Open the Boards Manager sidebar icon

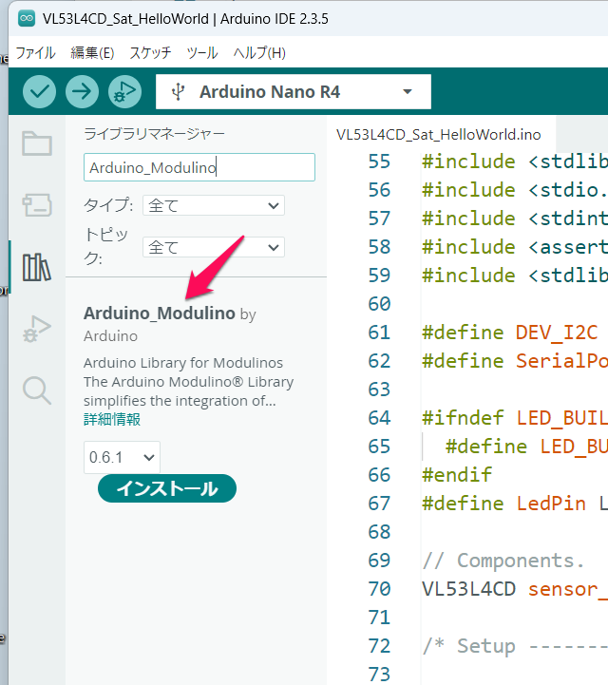[37, 204]
